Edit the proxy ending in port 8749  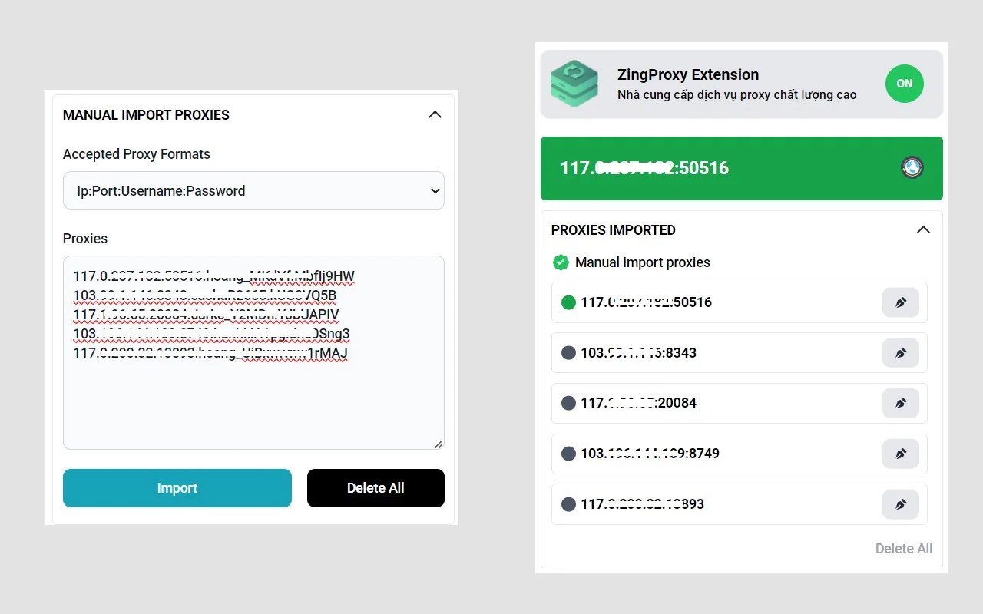900,454
